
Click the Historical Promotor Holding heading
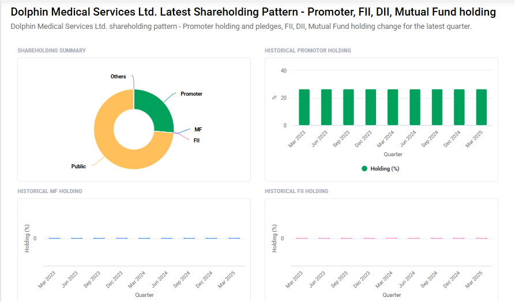point(308,51)
